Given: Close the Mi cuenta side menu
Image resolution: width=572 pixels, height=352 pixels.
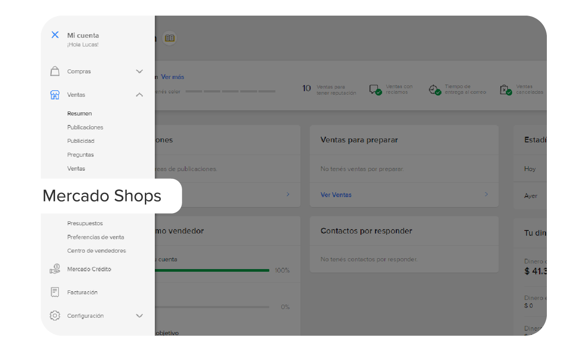Looking at the screenshot, I should (x=55, y=35).
